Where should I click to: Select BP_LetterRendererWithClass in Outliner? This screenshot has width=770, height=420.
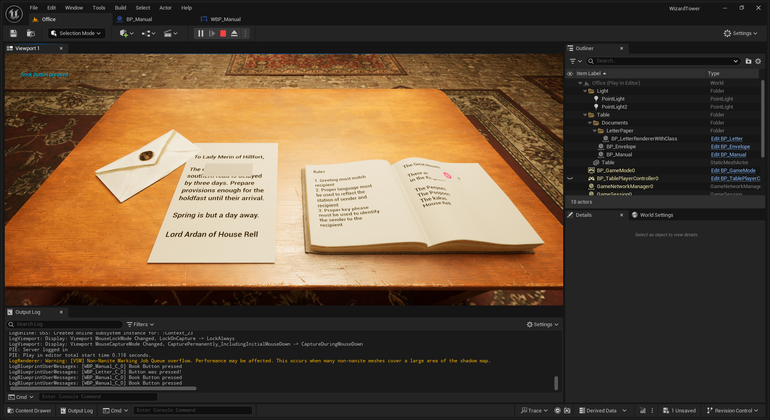tap(644, 138)
